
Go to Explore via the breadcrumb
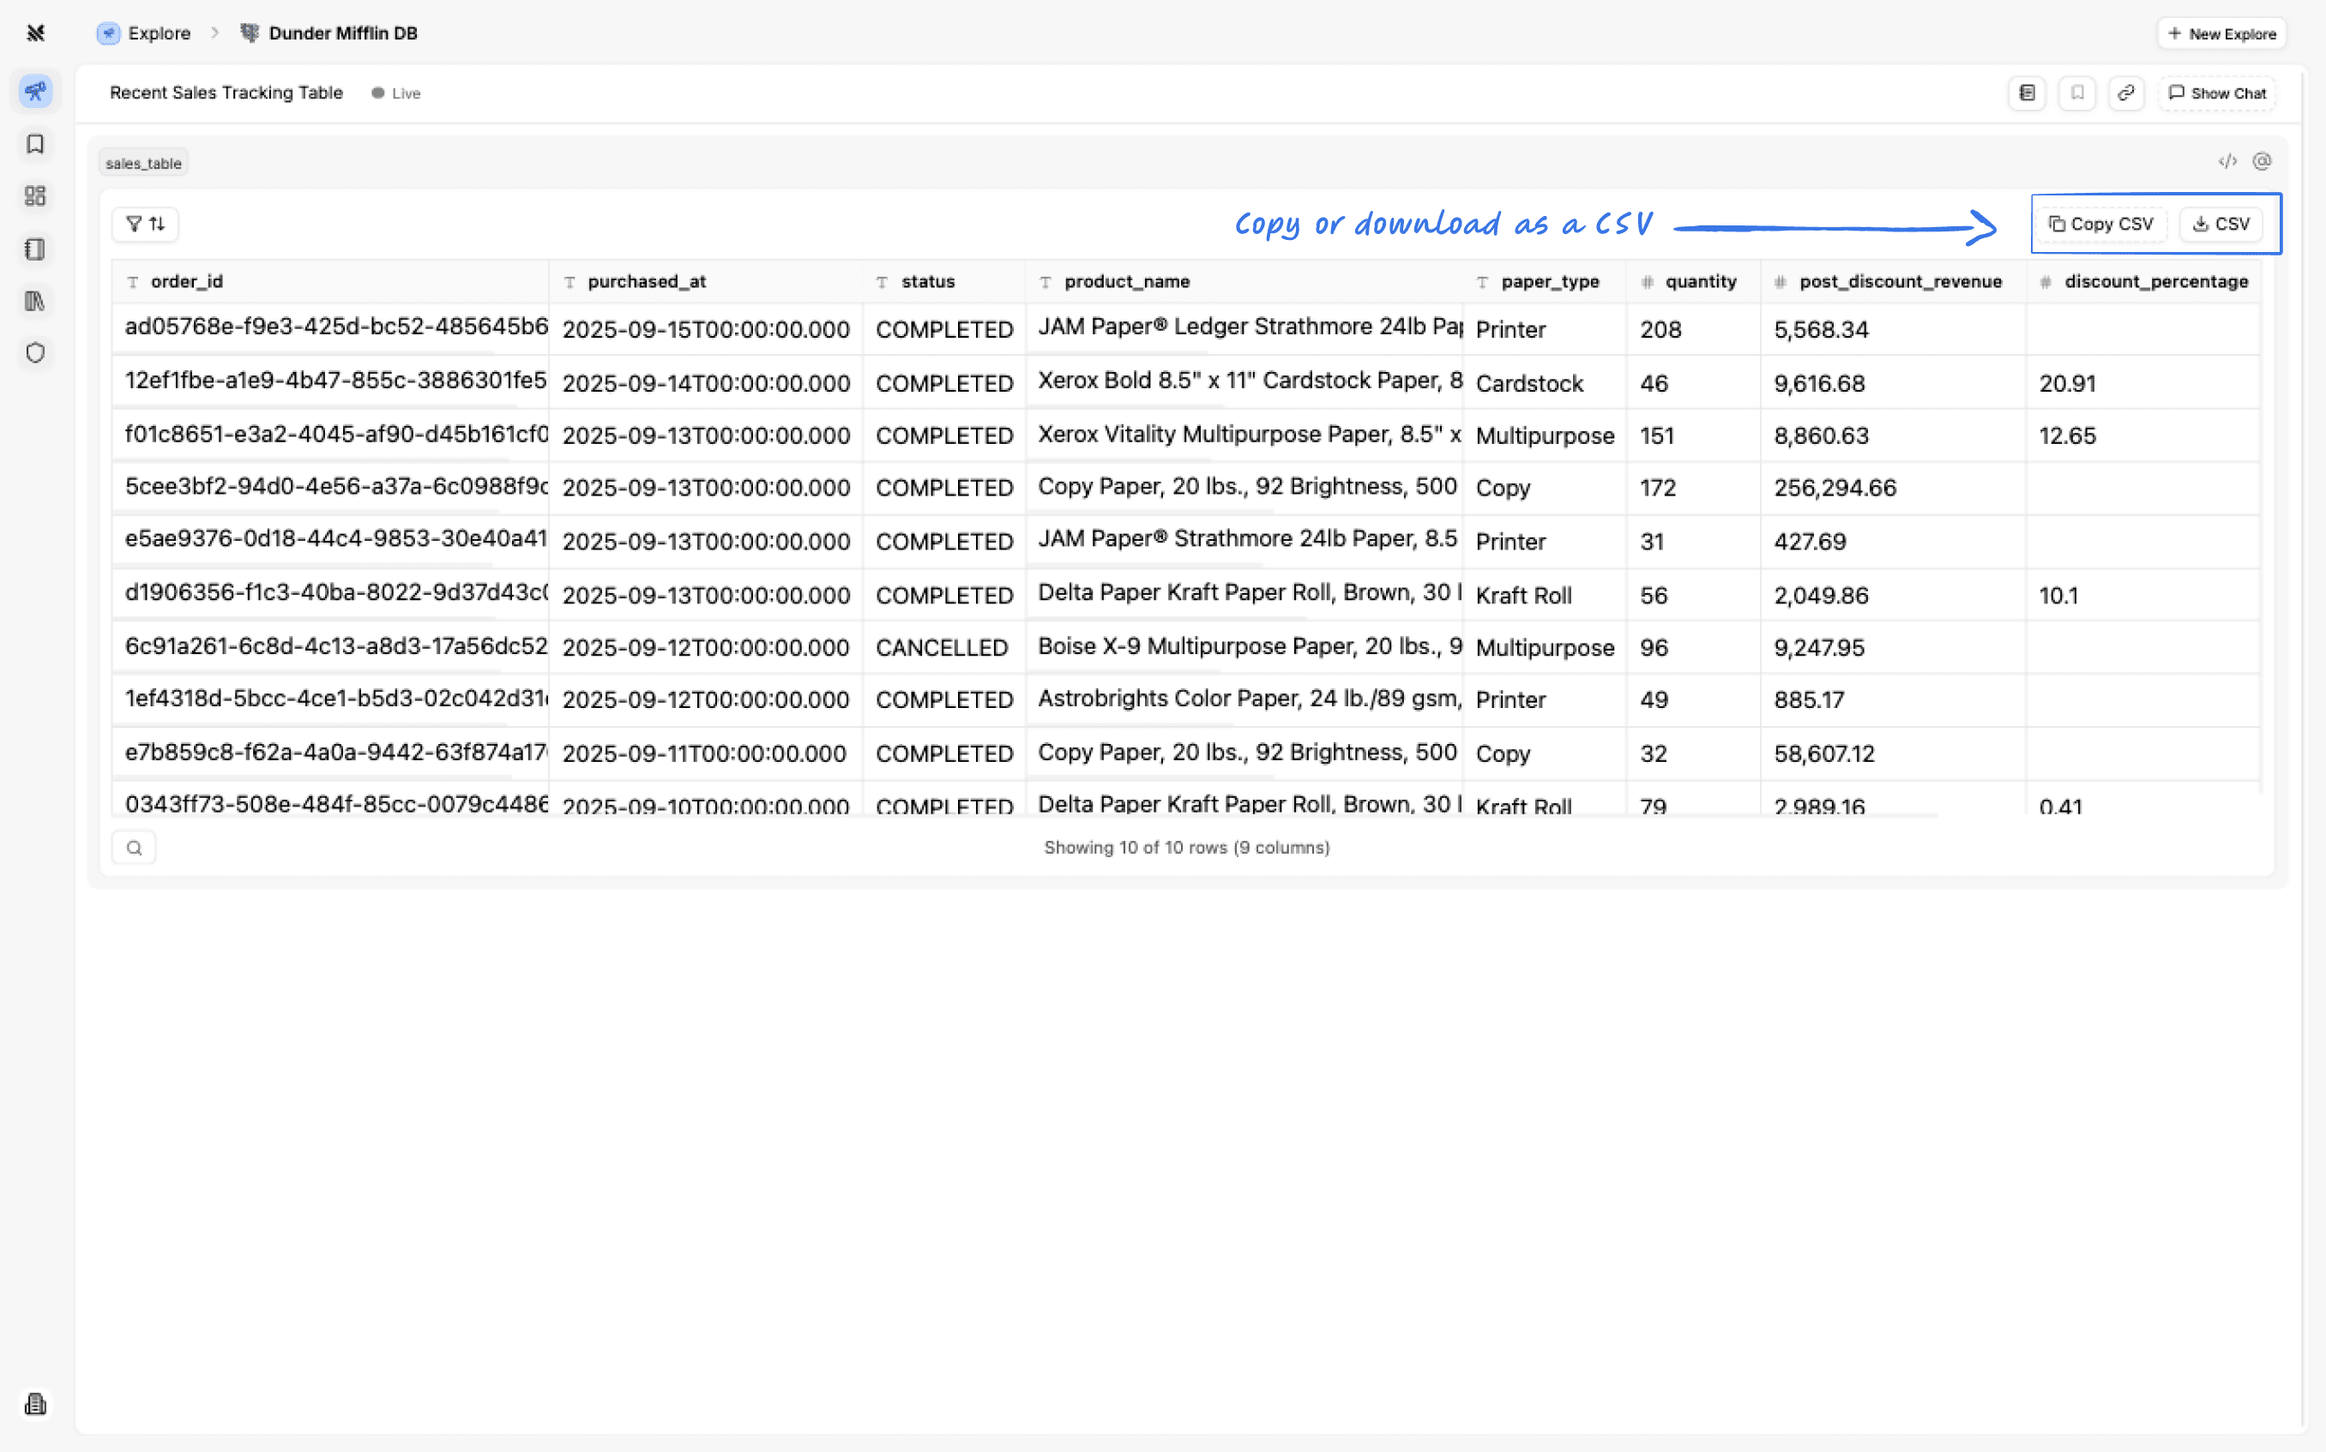click(159, 33)
